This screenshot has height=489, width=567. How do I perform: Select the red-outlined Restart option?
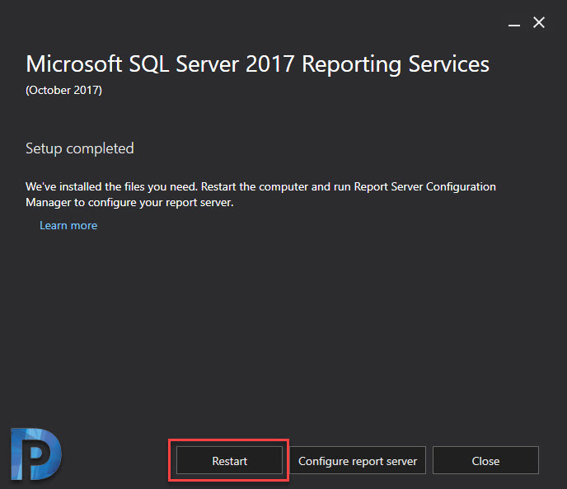pyautogui.click(x=229, y=460)
